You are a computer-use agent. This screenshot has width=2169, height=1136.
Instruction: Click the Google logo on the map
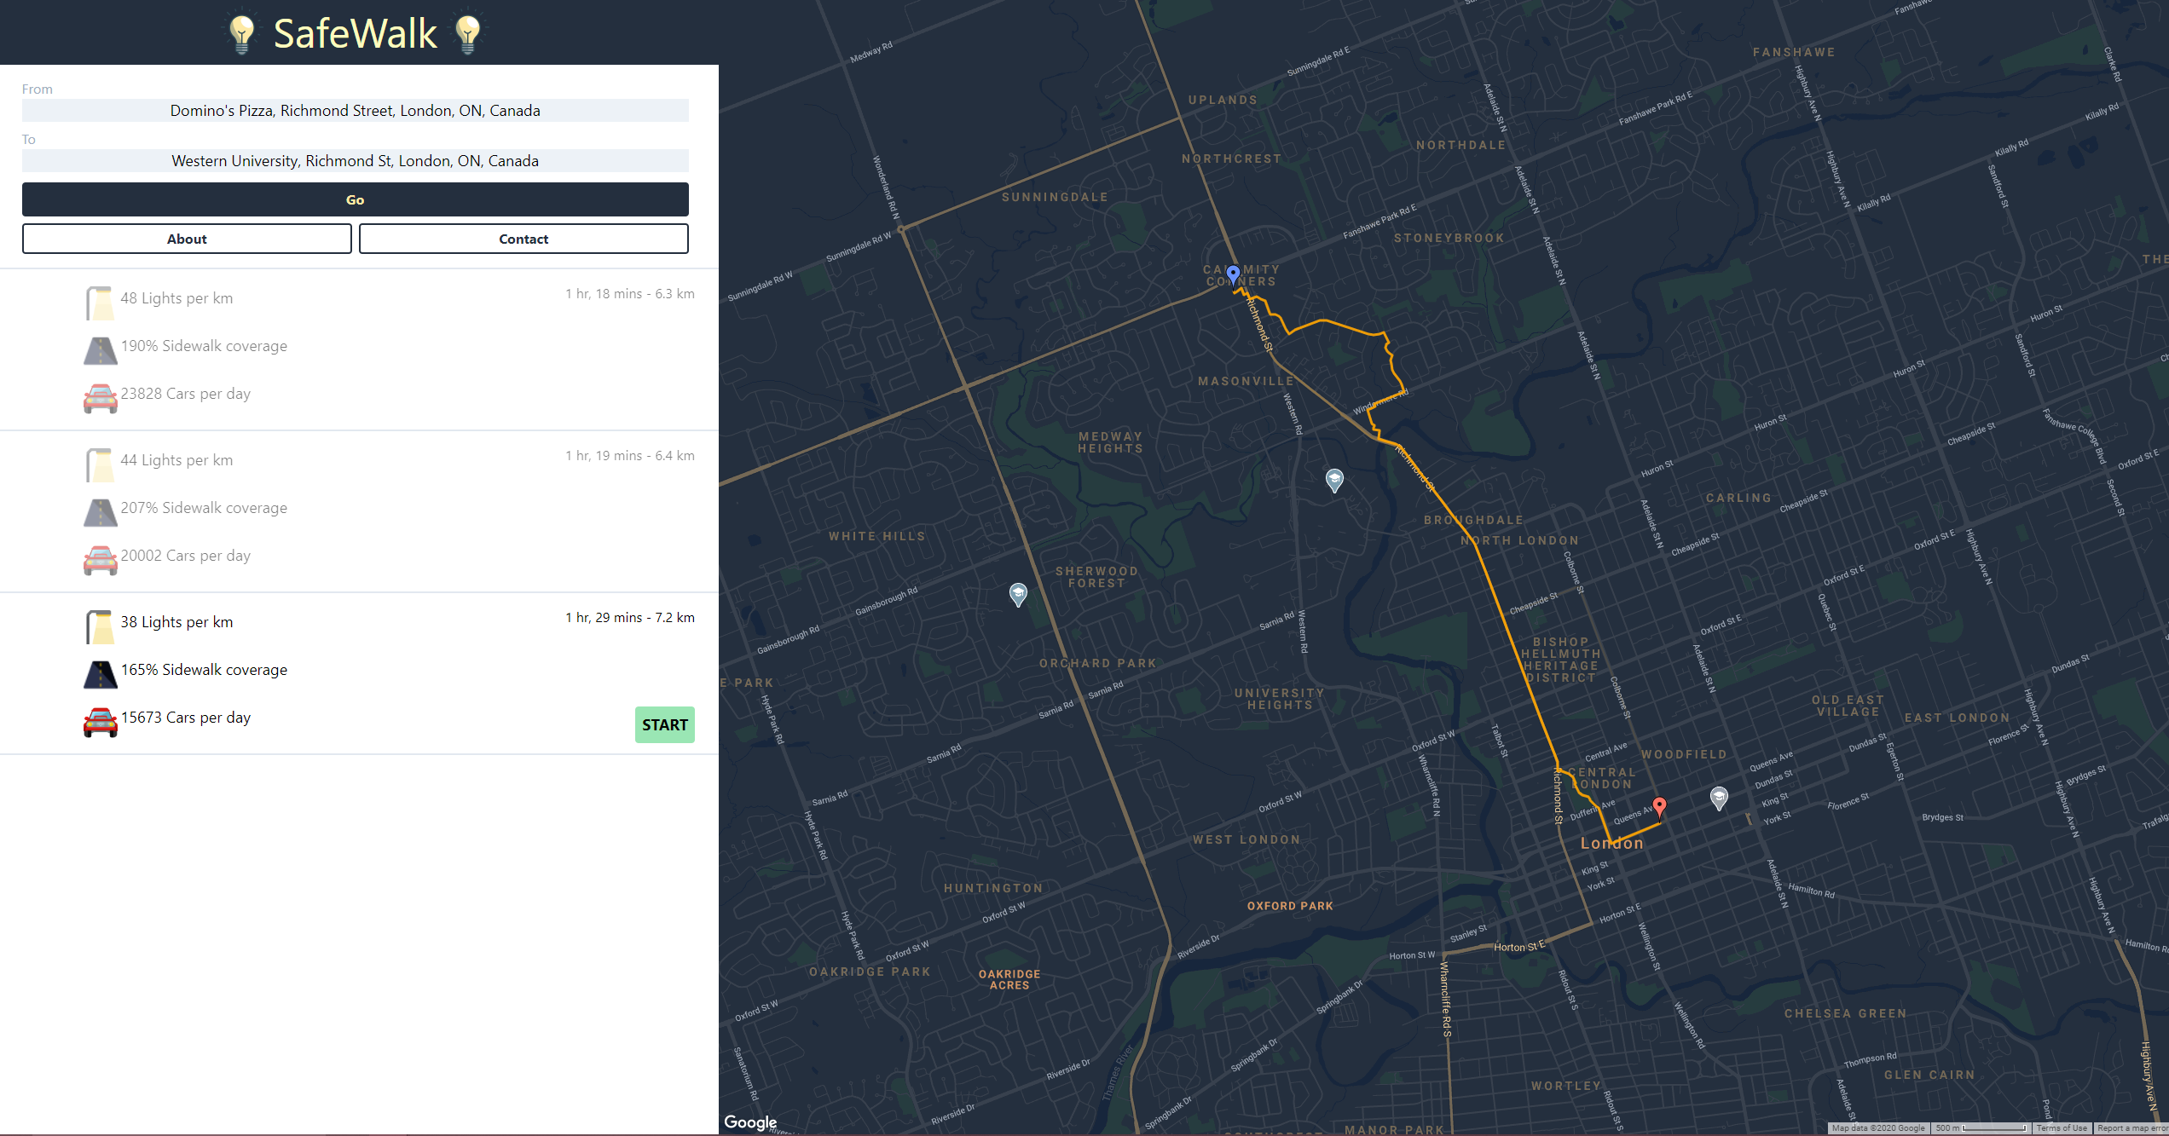(x=750, y=1122)
